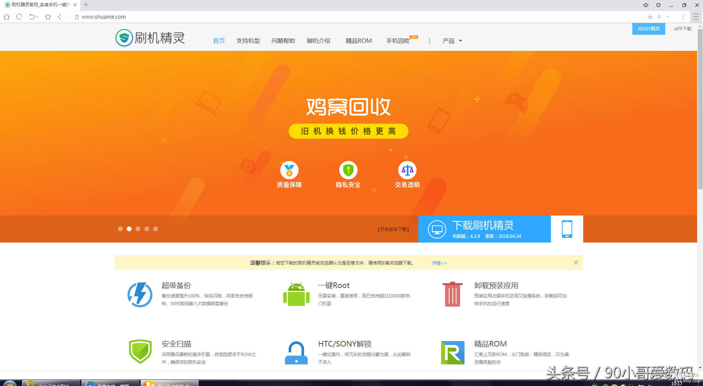The width and height of the screenshot is (703, 386).
Task: Select second banner carousel dot
Action: pyautogui.click(x=129, y=229)
